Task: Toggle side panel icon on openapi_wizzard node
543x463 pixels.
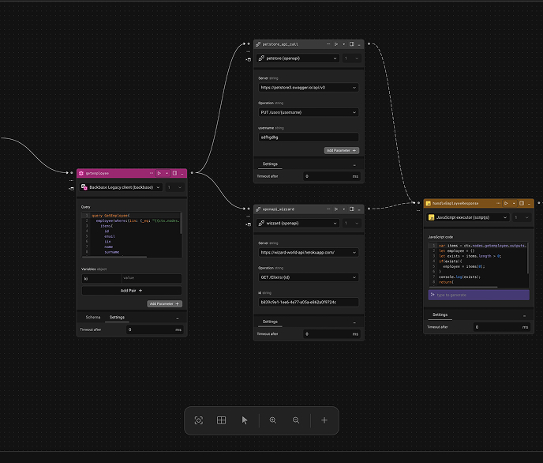Action: click(351, 209)
